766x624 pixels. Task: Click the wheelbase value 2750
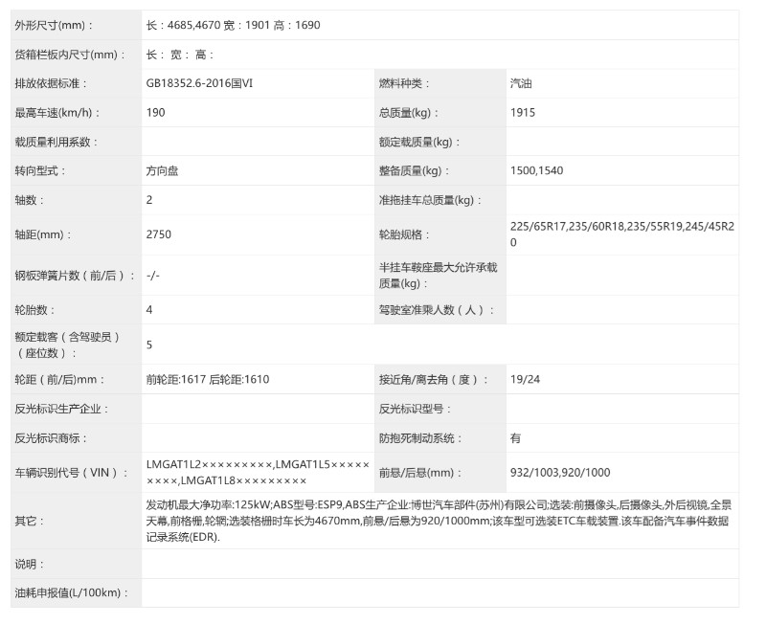click(x=155, y=233)
